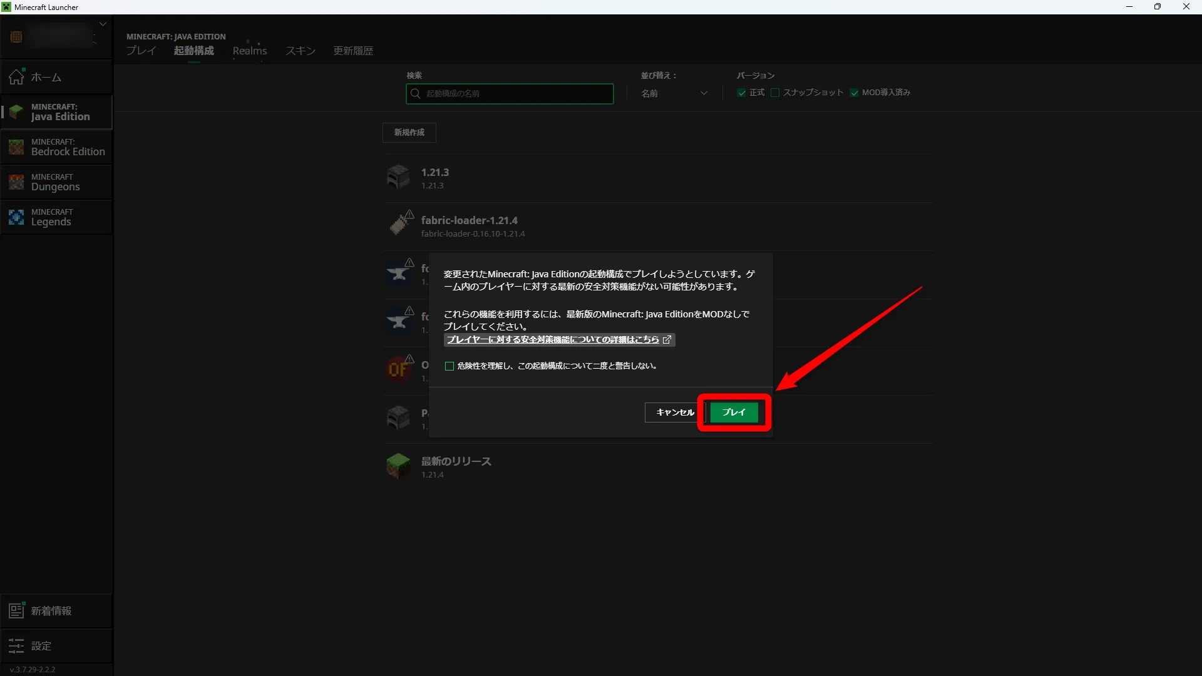Image resolution: width=1202 pixels, height=676 pixels.
Task: Click the magnifier icon in the search field
Action: (415, 93)
